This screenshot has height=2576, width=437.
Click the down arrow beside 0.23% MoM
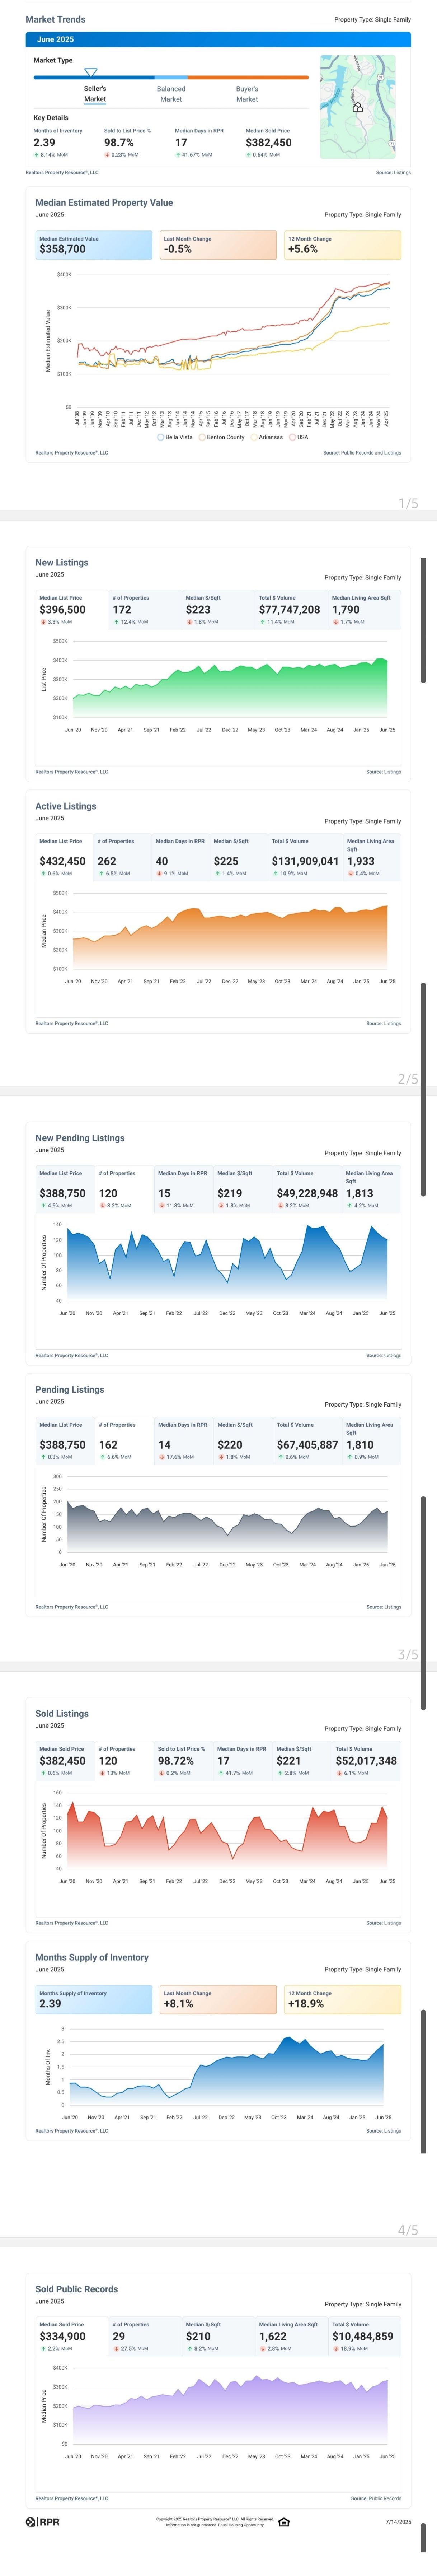(x=107, y=155)
